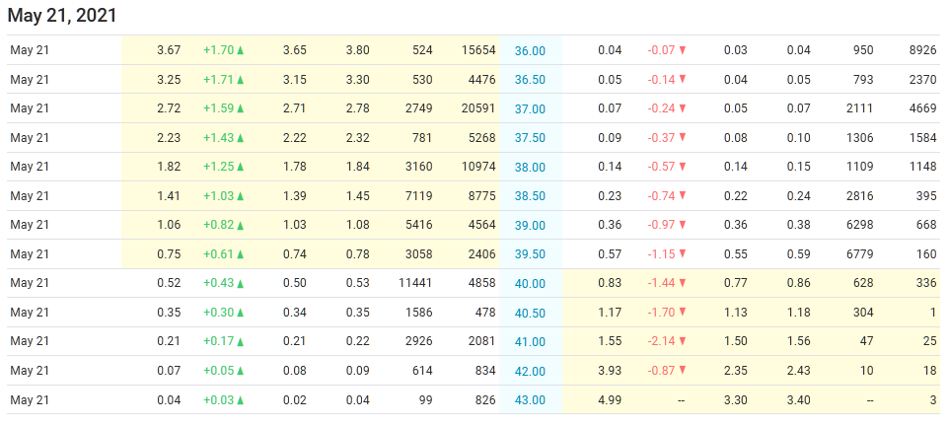This screenshot has width=949, height=425.
Task: Click the call volume 11441
Action: click(415, 283)
